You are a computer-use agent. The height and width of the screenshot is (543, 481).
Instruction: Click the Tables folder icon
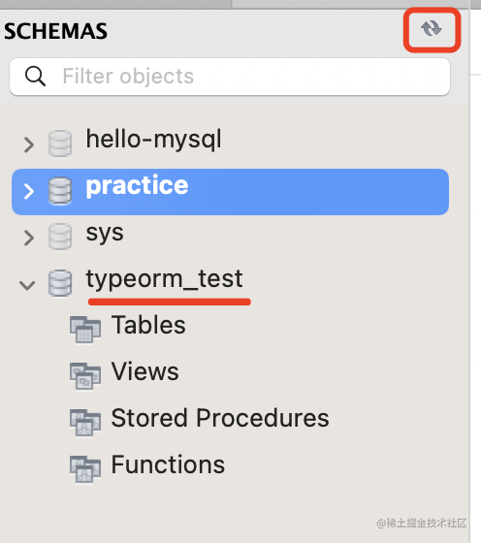pos(85,330)
